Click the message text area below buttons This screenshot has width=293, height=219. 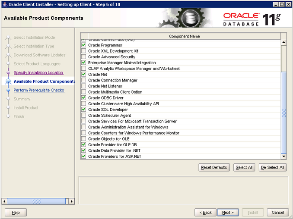[x=183, y=190]
